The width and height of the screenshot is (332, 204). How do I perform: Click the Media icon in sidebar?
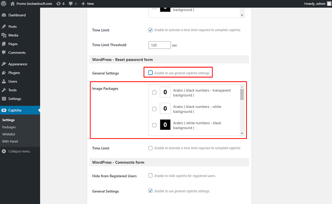4,35
